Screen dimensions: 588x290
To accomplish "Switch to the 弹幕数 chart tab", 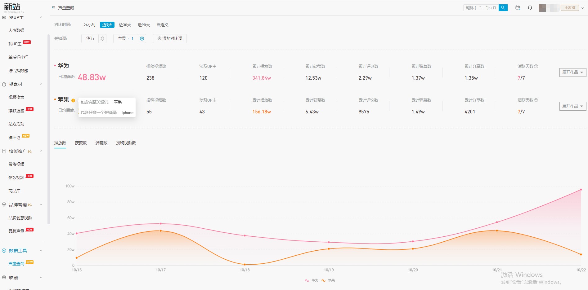I will tap(101, 143).
